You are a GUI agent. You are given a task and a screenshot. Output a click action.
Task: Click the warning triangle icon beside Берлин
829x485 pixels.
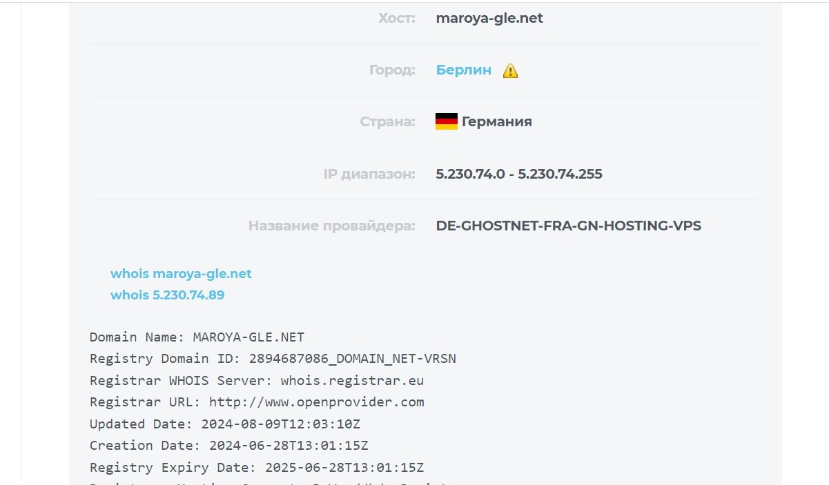(510, 70)
